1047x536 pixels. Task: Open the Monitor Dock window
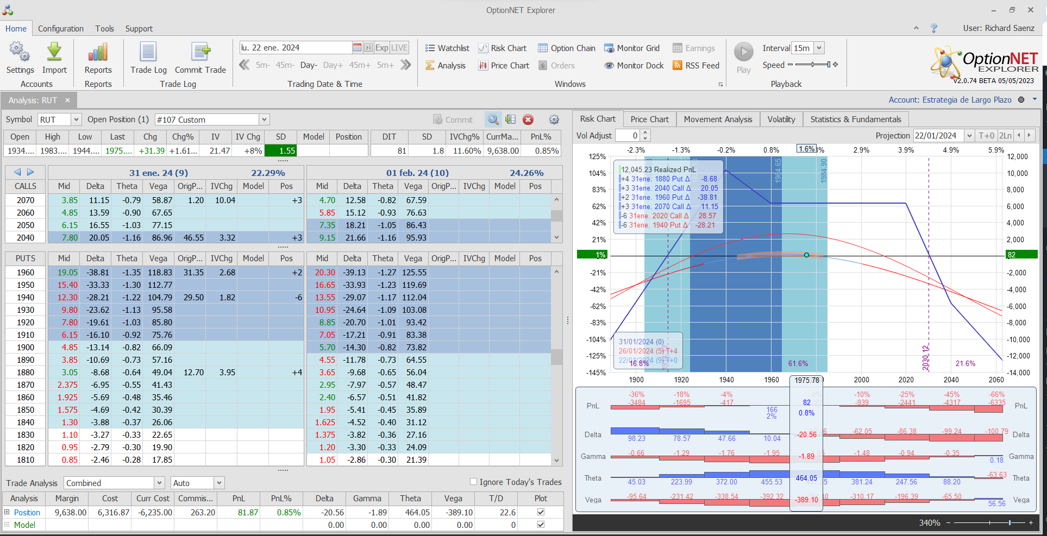click(x=634, y=66)
